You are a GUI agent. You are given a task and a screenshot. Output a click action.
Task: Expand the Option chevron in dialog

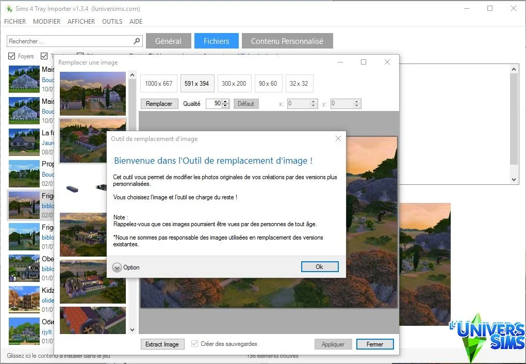click(x=117, y=267)
